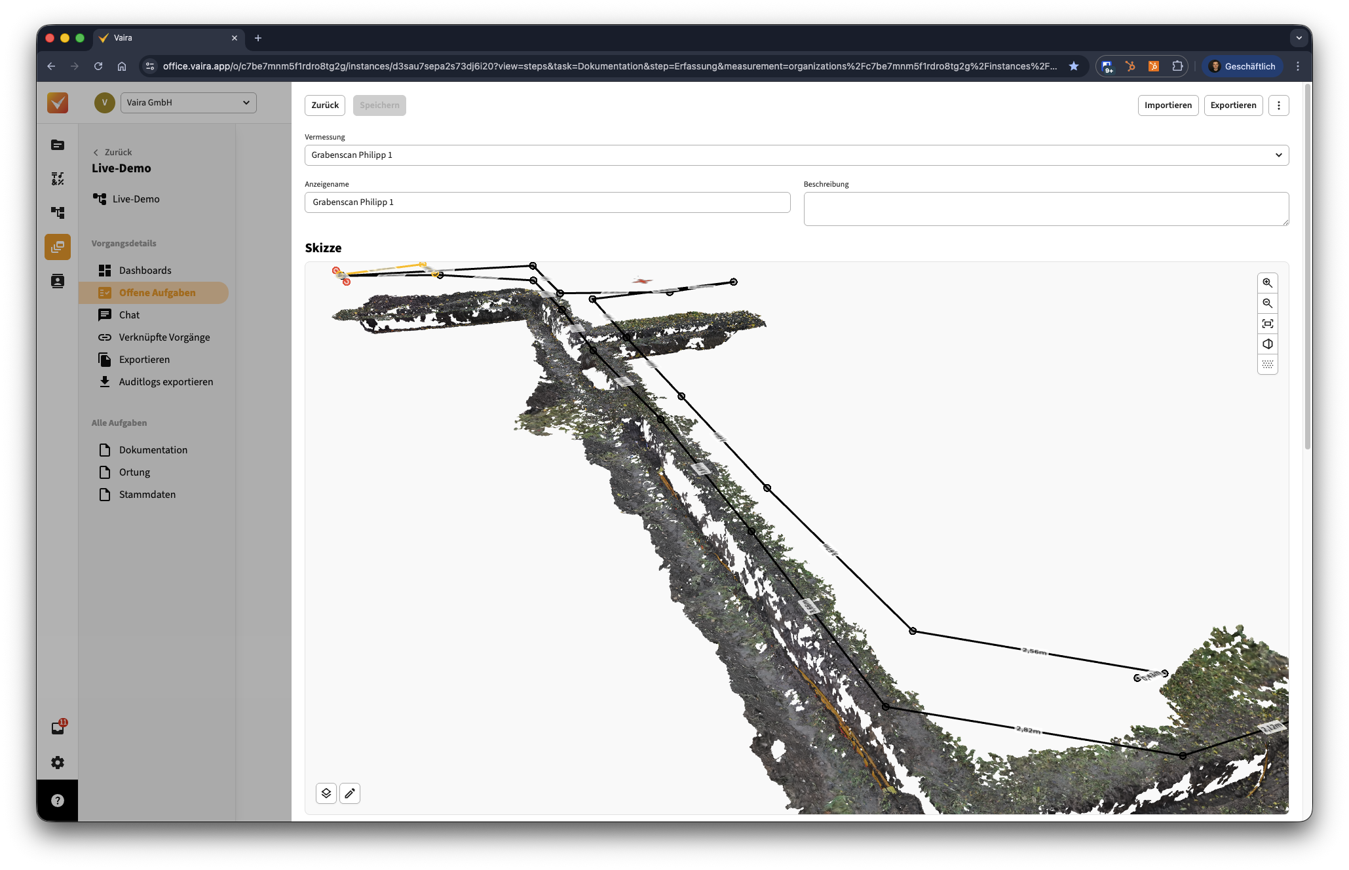
Task: Fit sketch to view with frame icon
Action: click(1267, 324)
